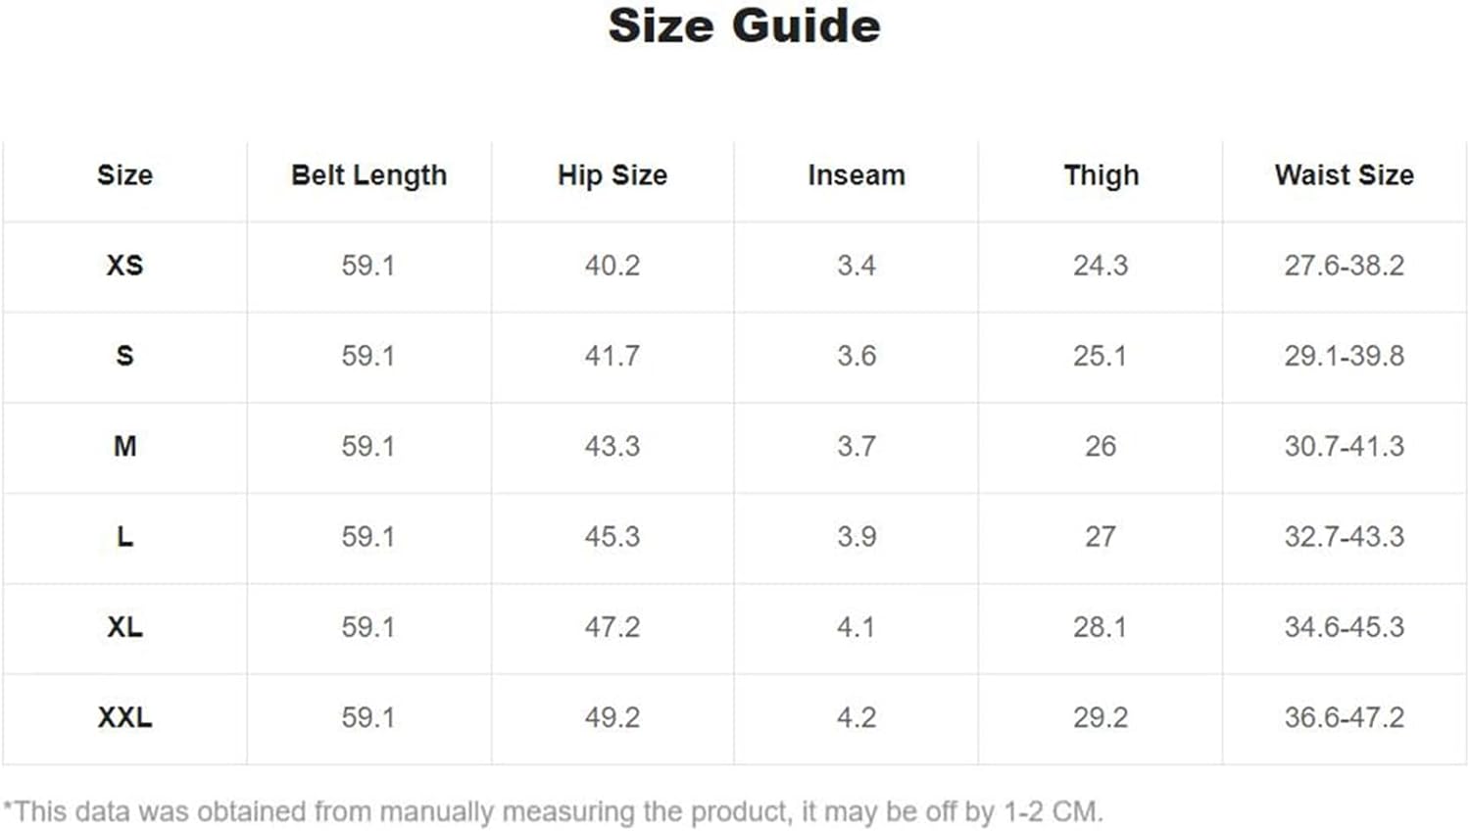This screenshot has width=1470, height=831.
Task: Click the Thigh column header
Action: click(x=1102, y=175)
